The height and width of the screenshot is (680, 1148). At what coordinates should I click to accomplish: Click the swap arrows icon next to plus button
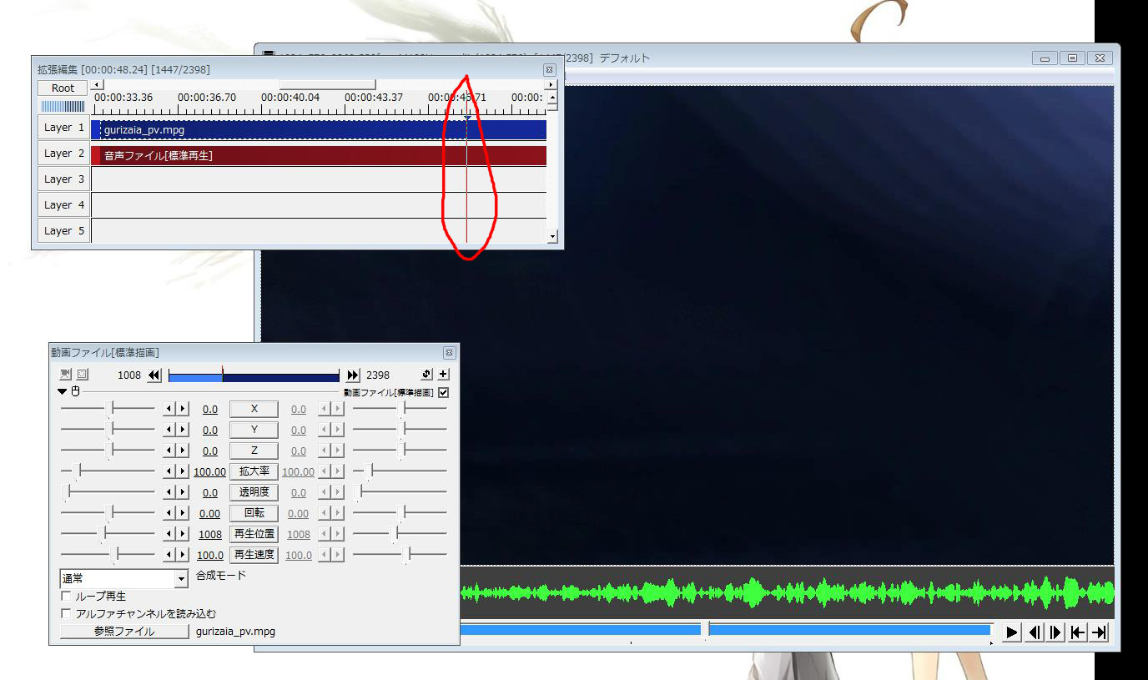point(427,375)
